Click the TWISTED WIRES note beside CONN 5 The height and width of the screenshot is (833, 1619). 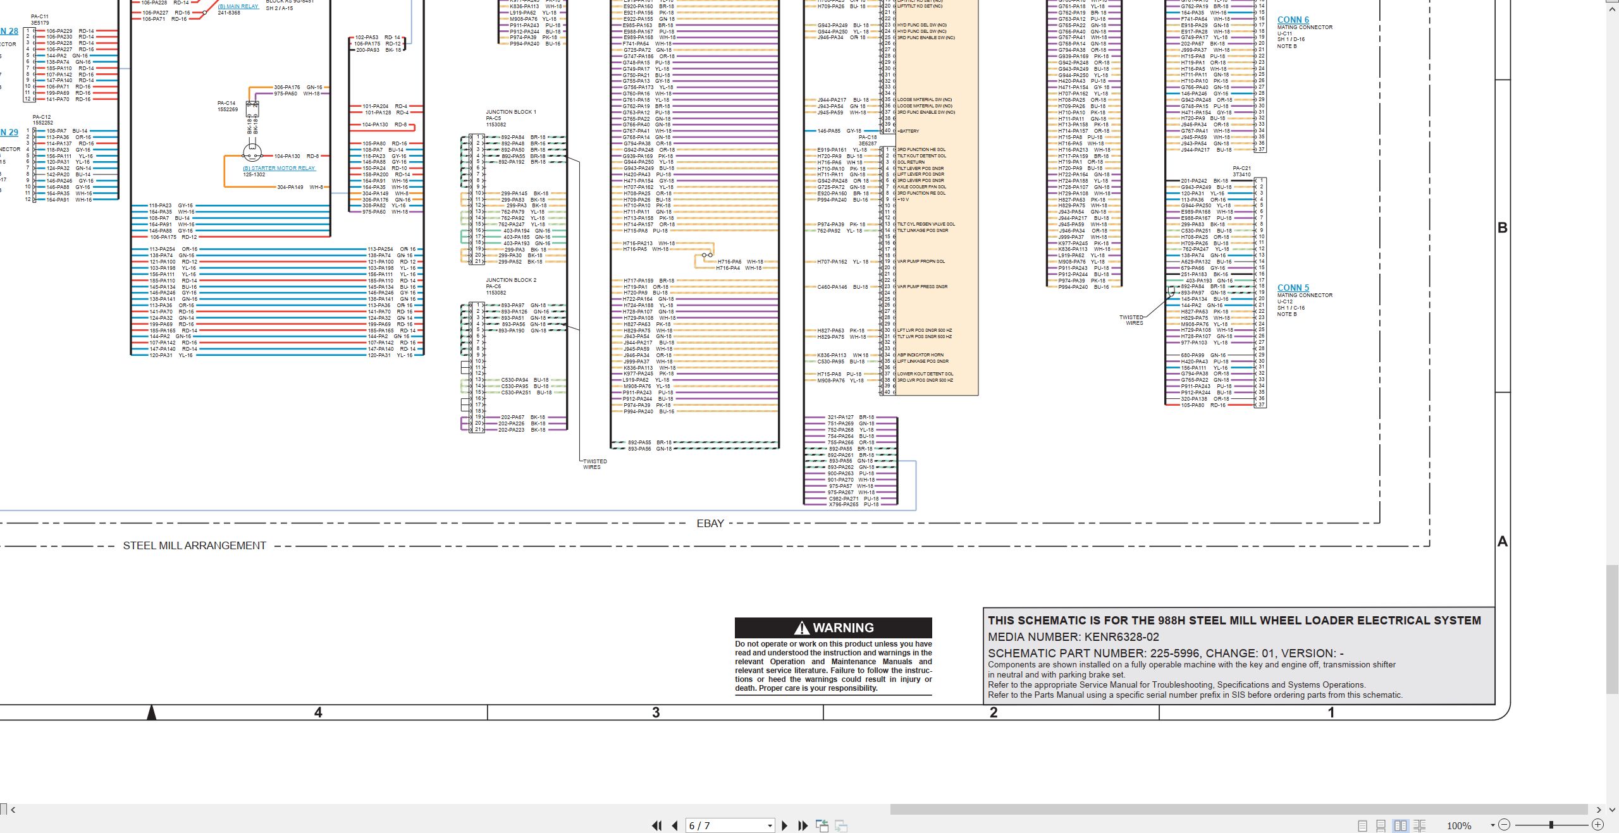[1131, 320]
